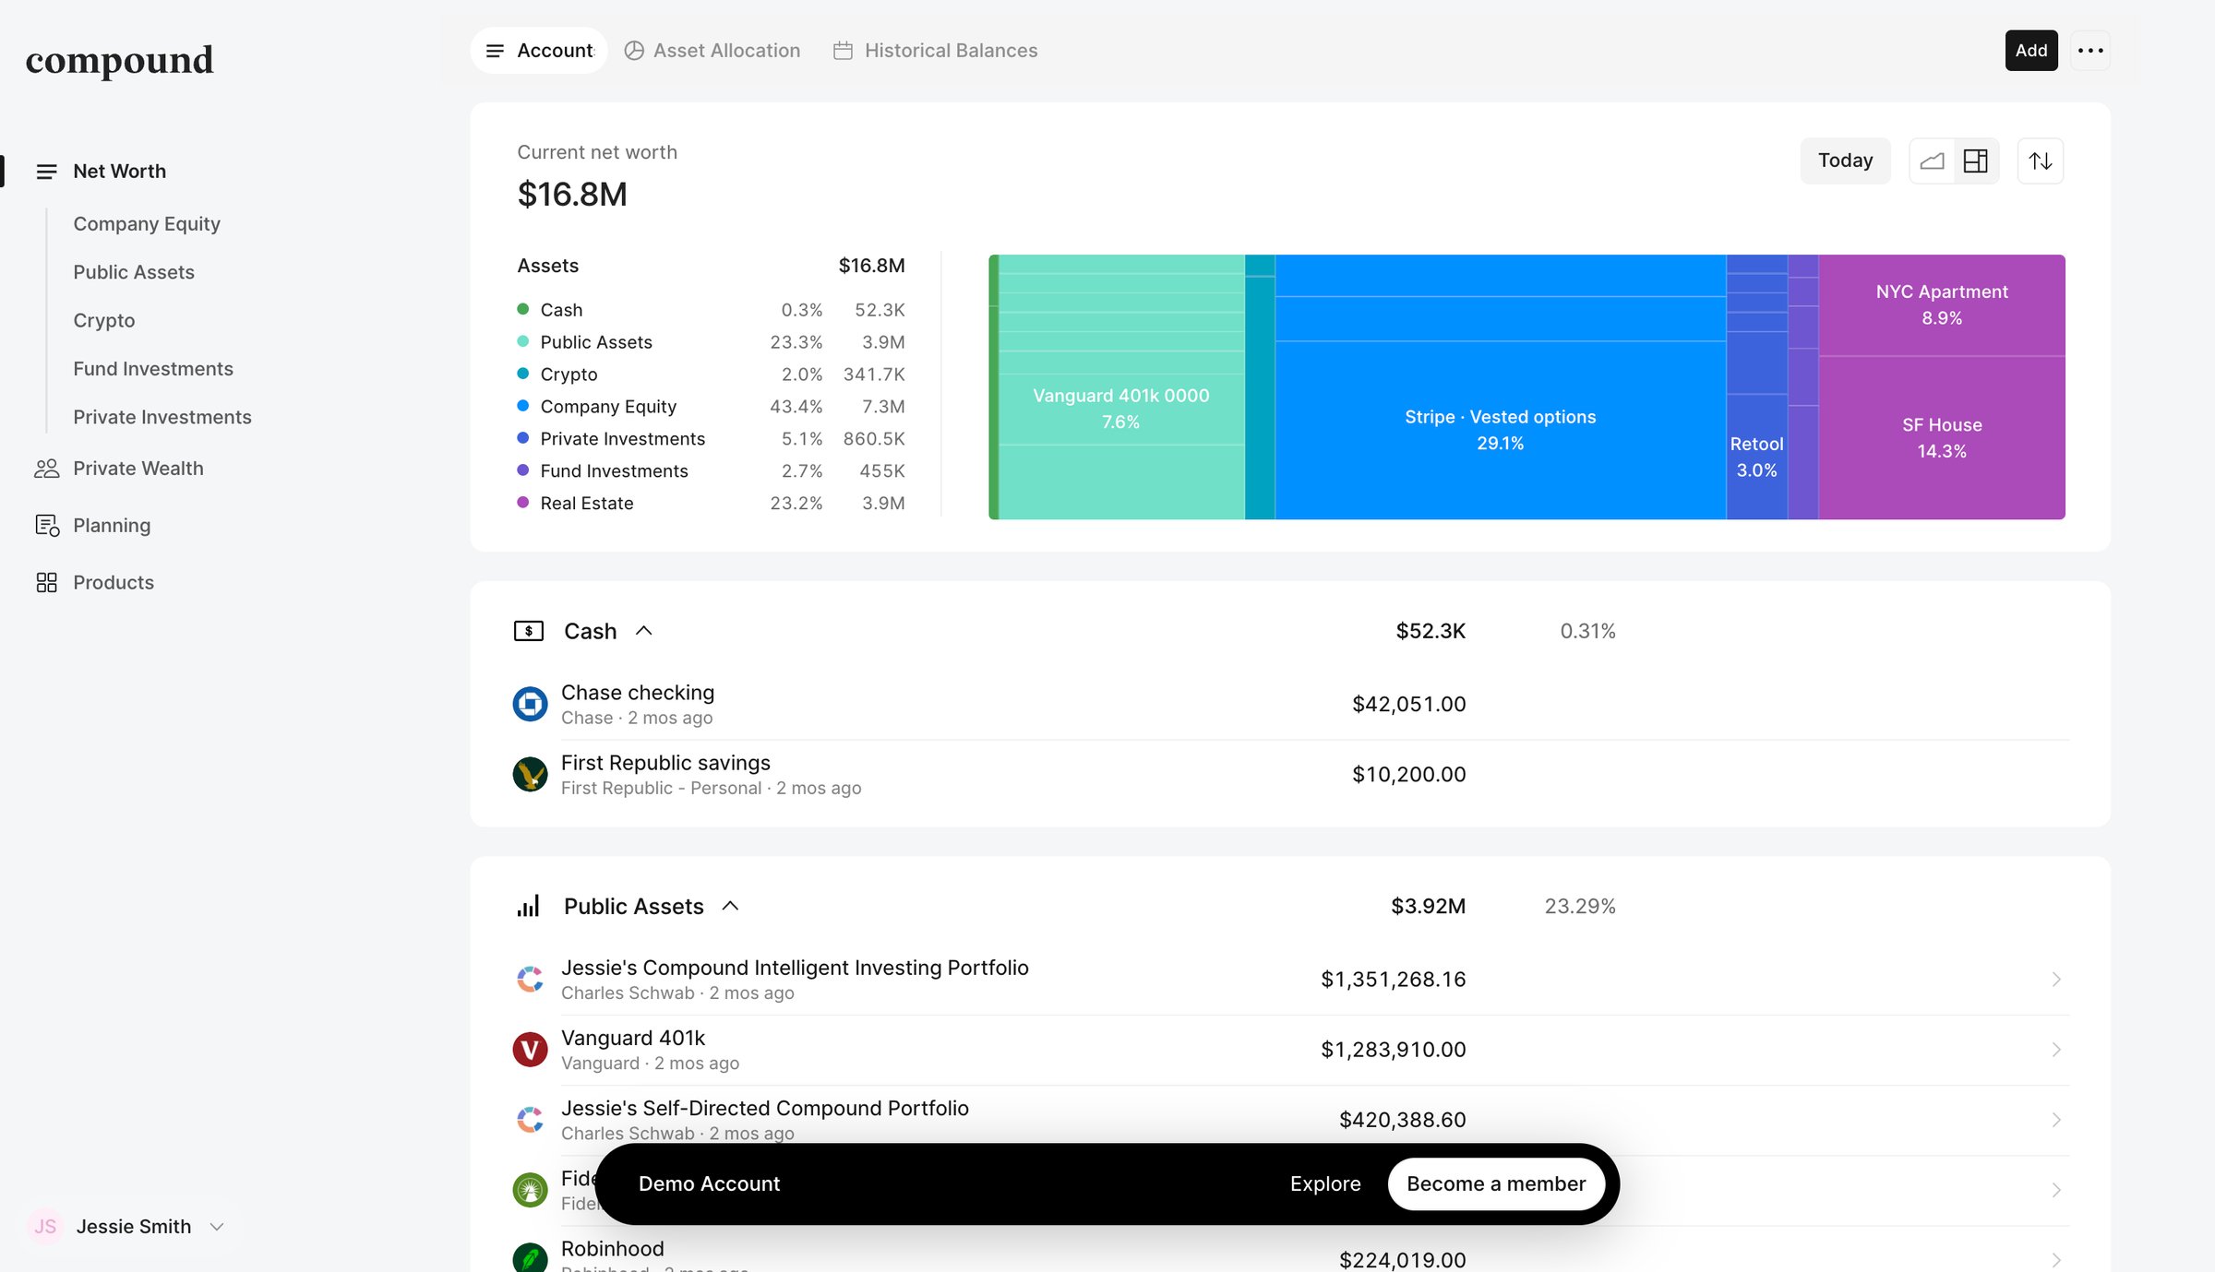Click the Compound logo beside Self-Directed Portfolio
Viewport: 2215px width, 1272px height.
tap(531, 1120)
